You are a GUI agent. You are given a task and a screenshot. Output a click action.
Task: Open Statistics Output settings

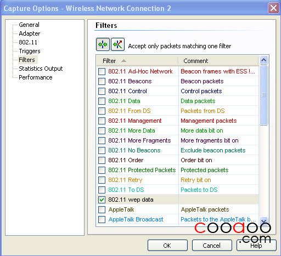point(41,69)
